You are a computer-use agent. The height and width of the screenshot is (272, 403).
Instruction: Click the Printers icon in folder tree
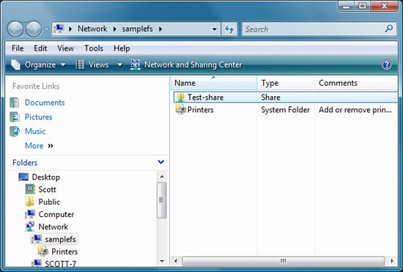43,251
